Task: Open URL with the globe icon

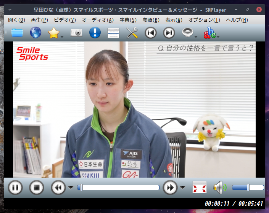Action: 35,32
